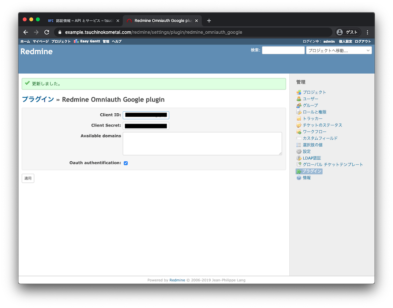Click the admin username link
Viewport: 393px width, 308px height.
point(329,41)
